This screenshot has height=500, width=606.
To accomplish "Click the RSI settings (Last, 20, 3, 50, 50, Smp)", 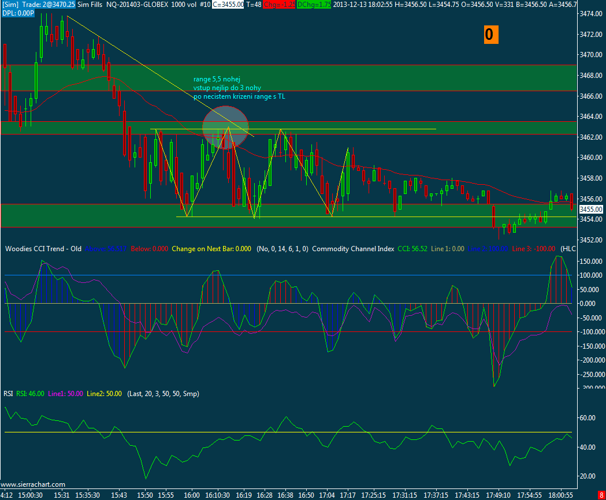I will pyautogui.click(x=163, y=394).
